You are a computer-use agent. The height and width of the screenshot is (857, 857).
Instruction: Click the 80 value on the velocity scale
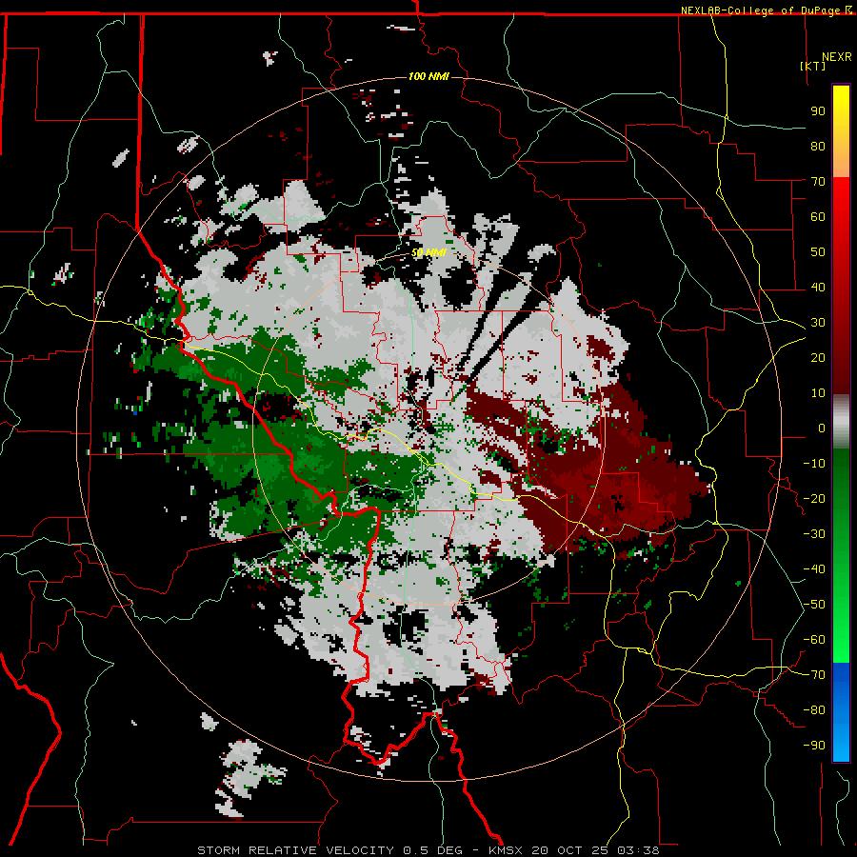tap(818, 146)
